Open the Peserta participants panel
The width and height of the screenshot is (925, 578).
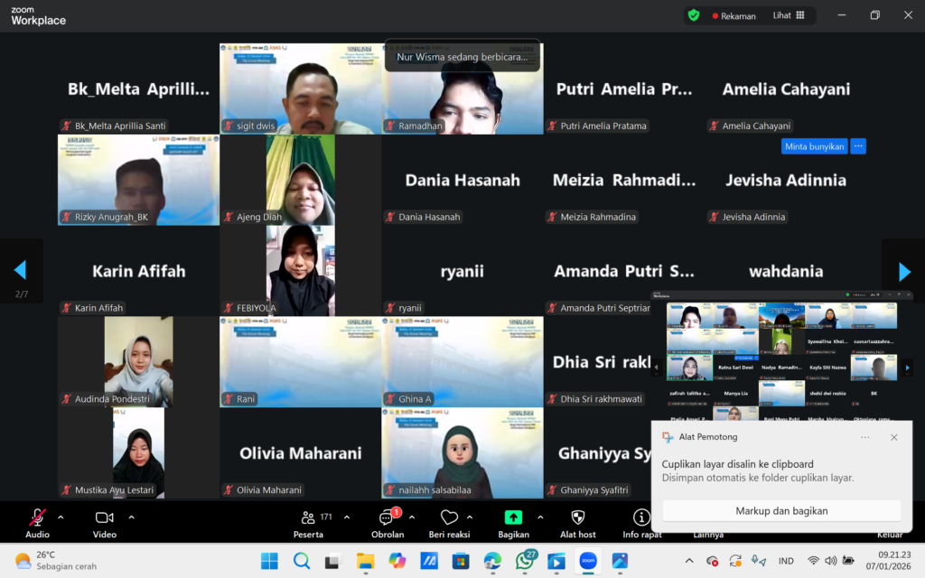[308, 518]
